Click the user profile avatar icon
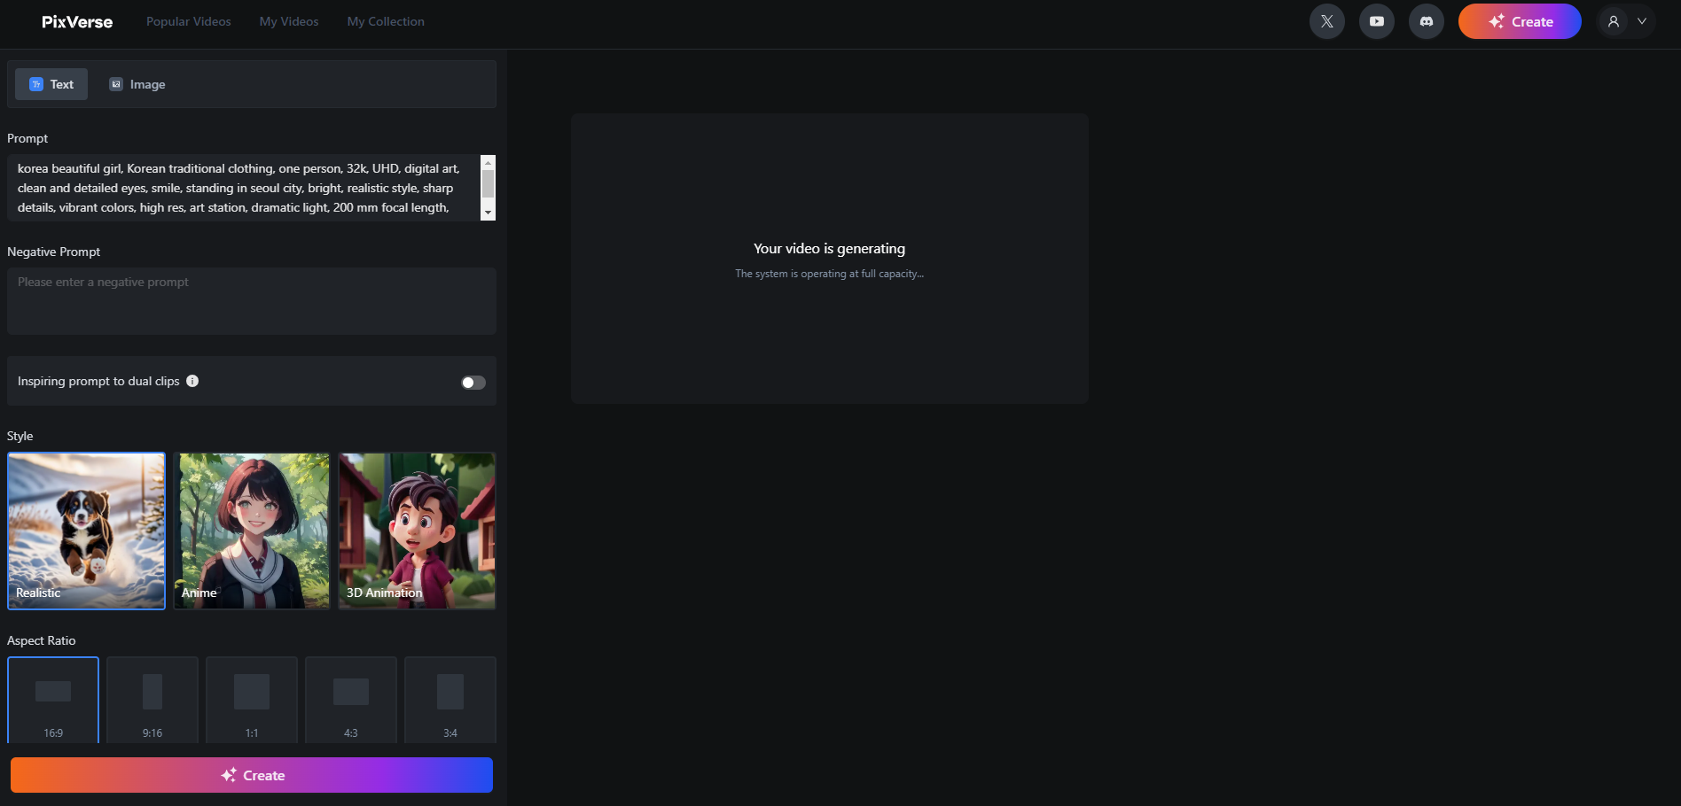 [x=1613, y=21]
